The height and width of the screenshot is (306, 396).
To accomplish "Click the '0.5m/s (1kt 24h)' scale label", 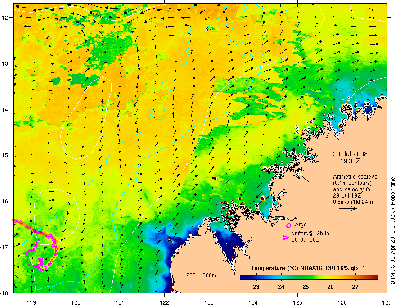I will click(353, 202).
